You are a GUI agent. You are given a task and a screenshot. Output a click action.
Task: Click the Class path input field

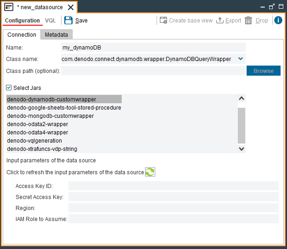click(x=153, y=71)
